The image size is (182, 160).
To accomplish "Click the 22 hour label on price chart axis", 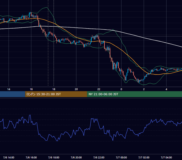I will [99, 89].
